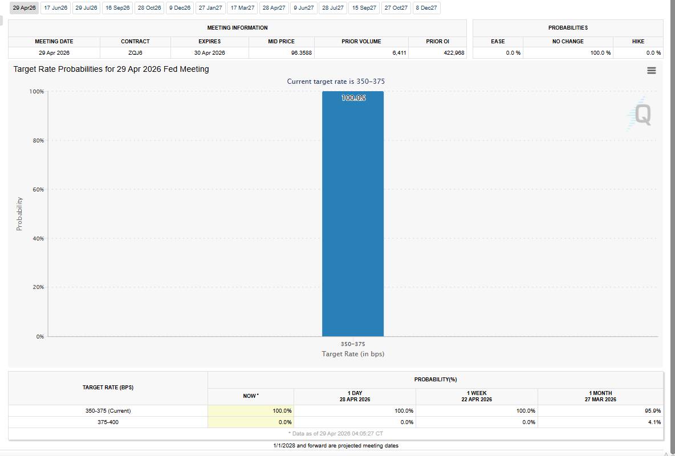Select the 27 Oct27 meeting tab

point(396,8)
